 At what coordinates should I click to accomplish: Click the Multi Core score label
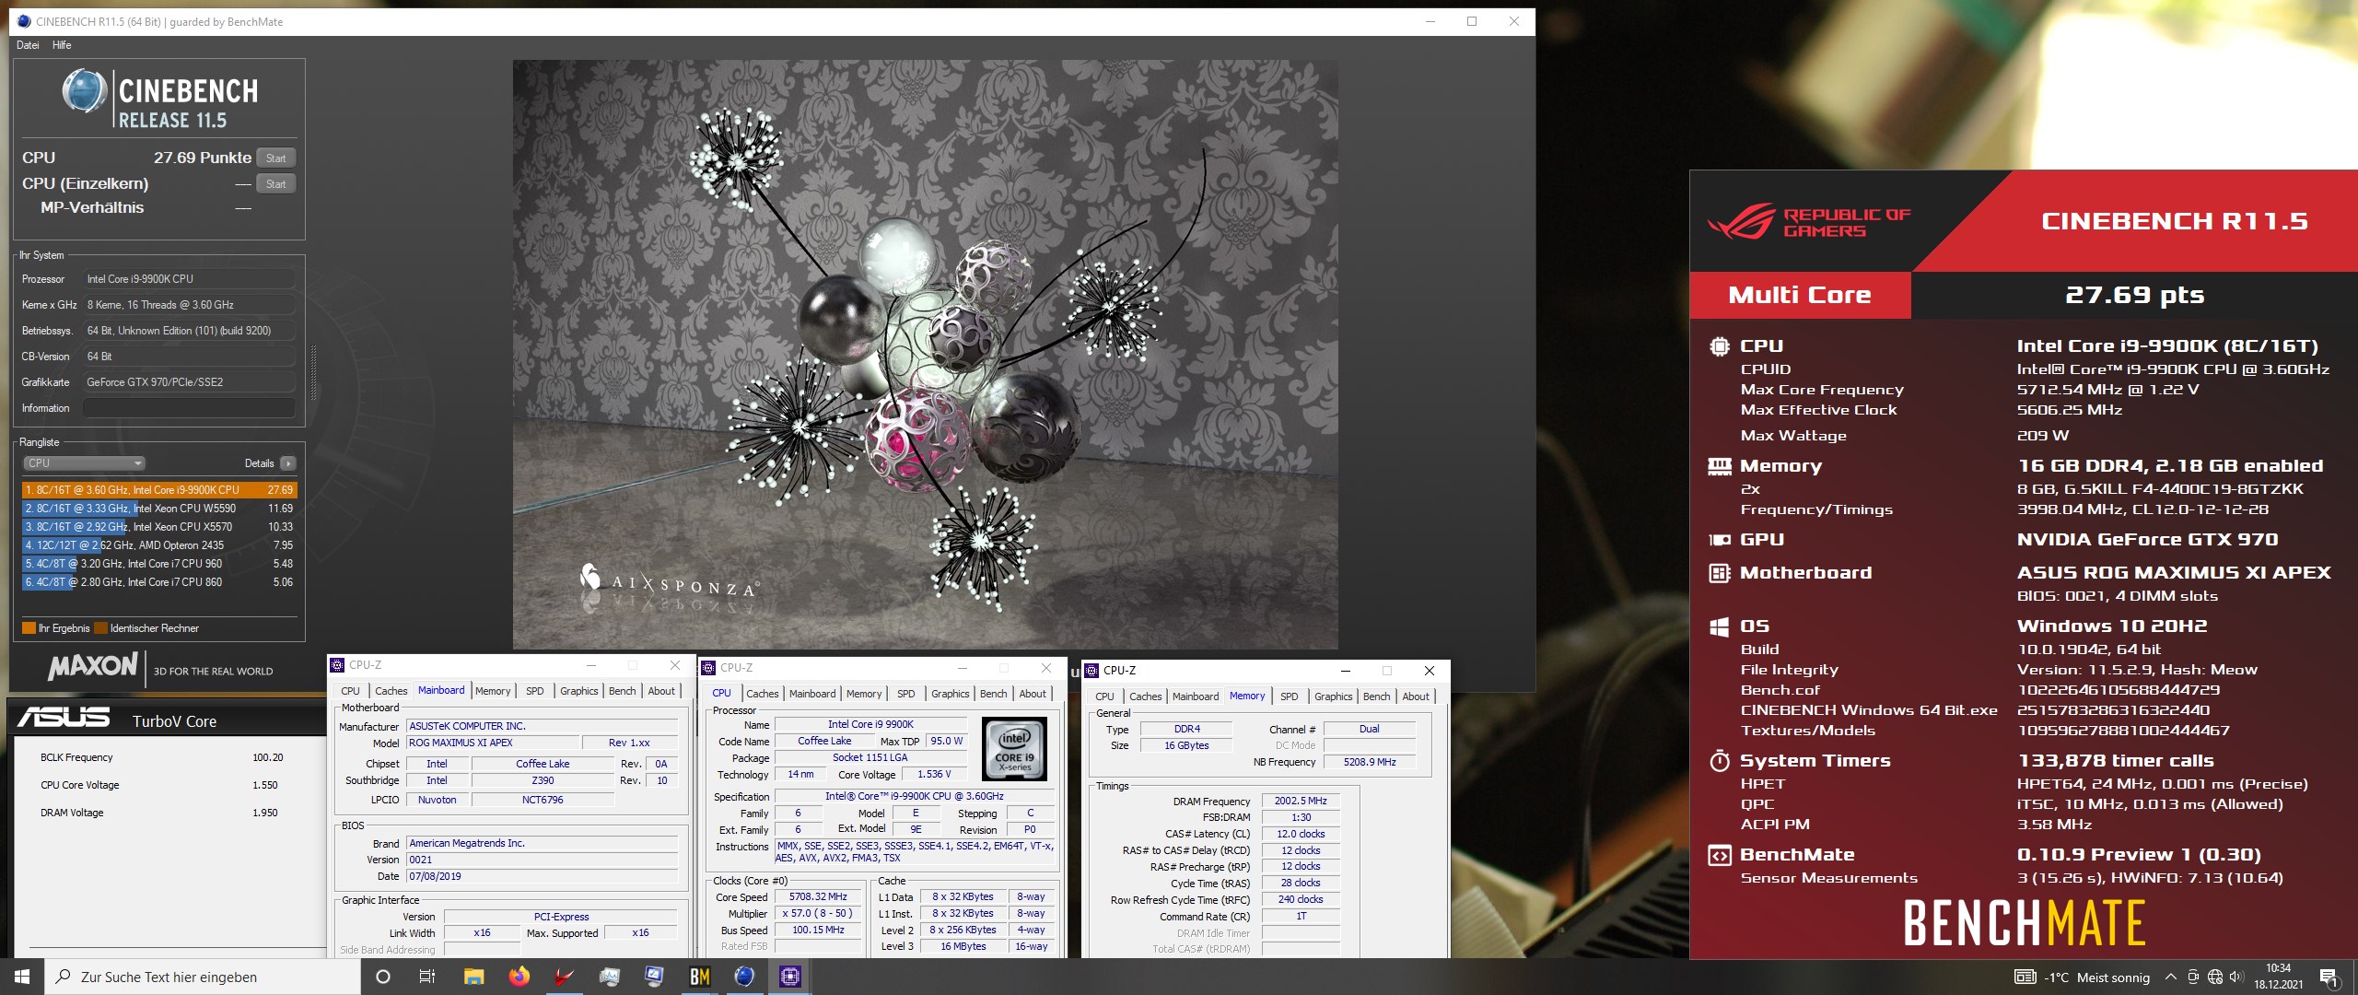click(x=1800, y=295)
